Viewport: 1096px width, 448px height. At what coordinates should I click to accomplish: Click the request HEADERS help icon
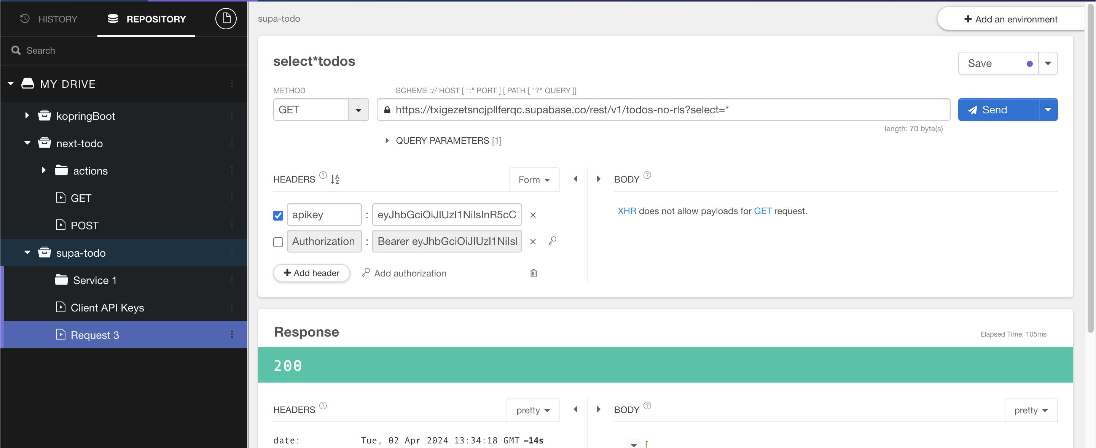(323, 175)
